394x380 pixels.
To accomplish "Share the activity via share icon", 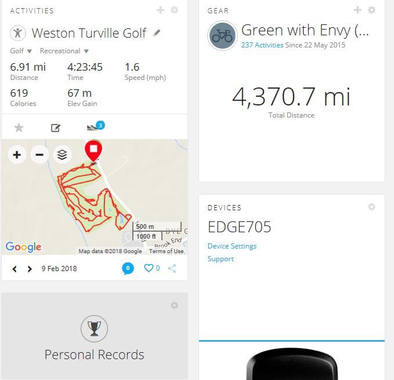I will click(x=172, y=268).
